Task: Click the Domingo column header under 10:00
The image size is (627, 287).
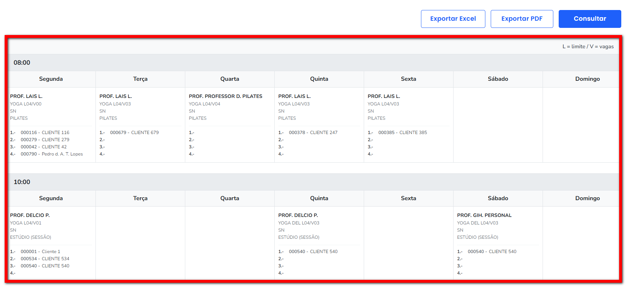Action: pos(587,198)
